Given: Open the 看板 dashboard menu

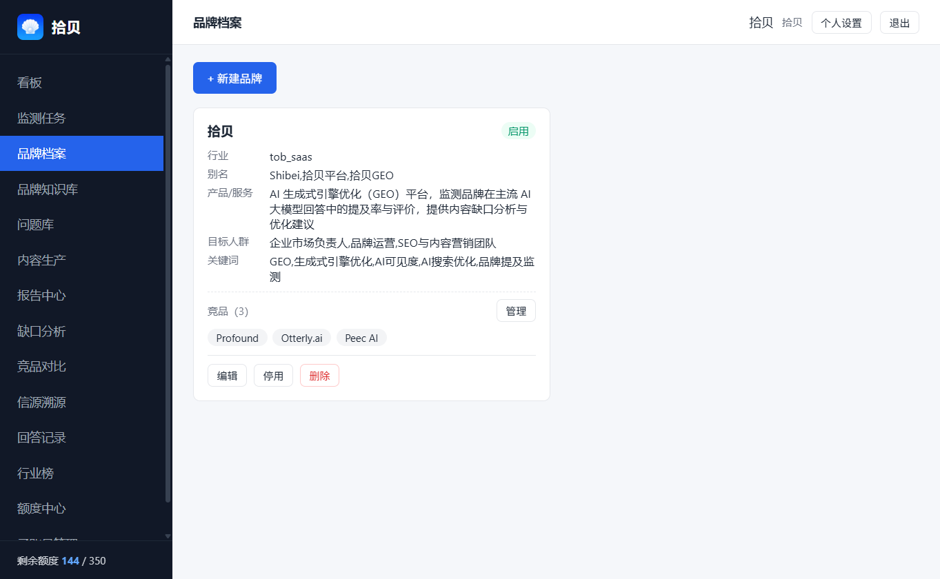Looking at the screenshot, I should pyautogui.click(x=81, y=83).
